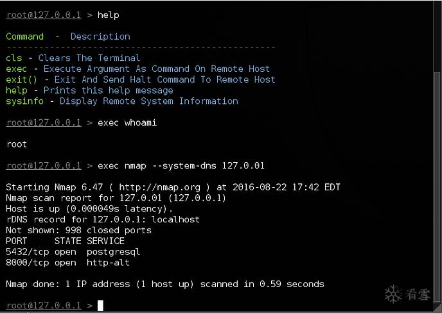
Task: Click the 'Description' column header
Action: click(x=100, y=37)
